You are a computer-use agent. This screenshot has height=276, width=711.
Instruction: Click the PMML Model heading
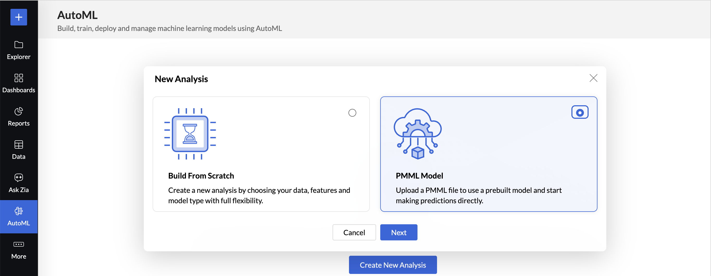420,176
